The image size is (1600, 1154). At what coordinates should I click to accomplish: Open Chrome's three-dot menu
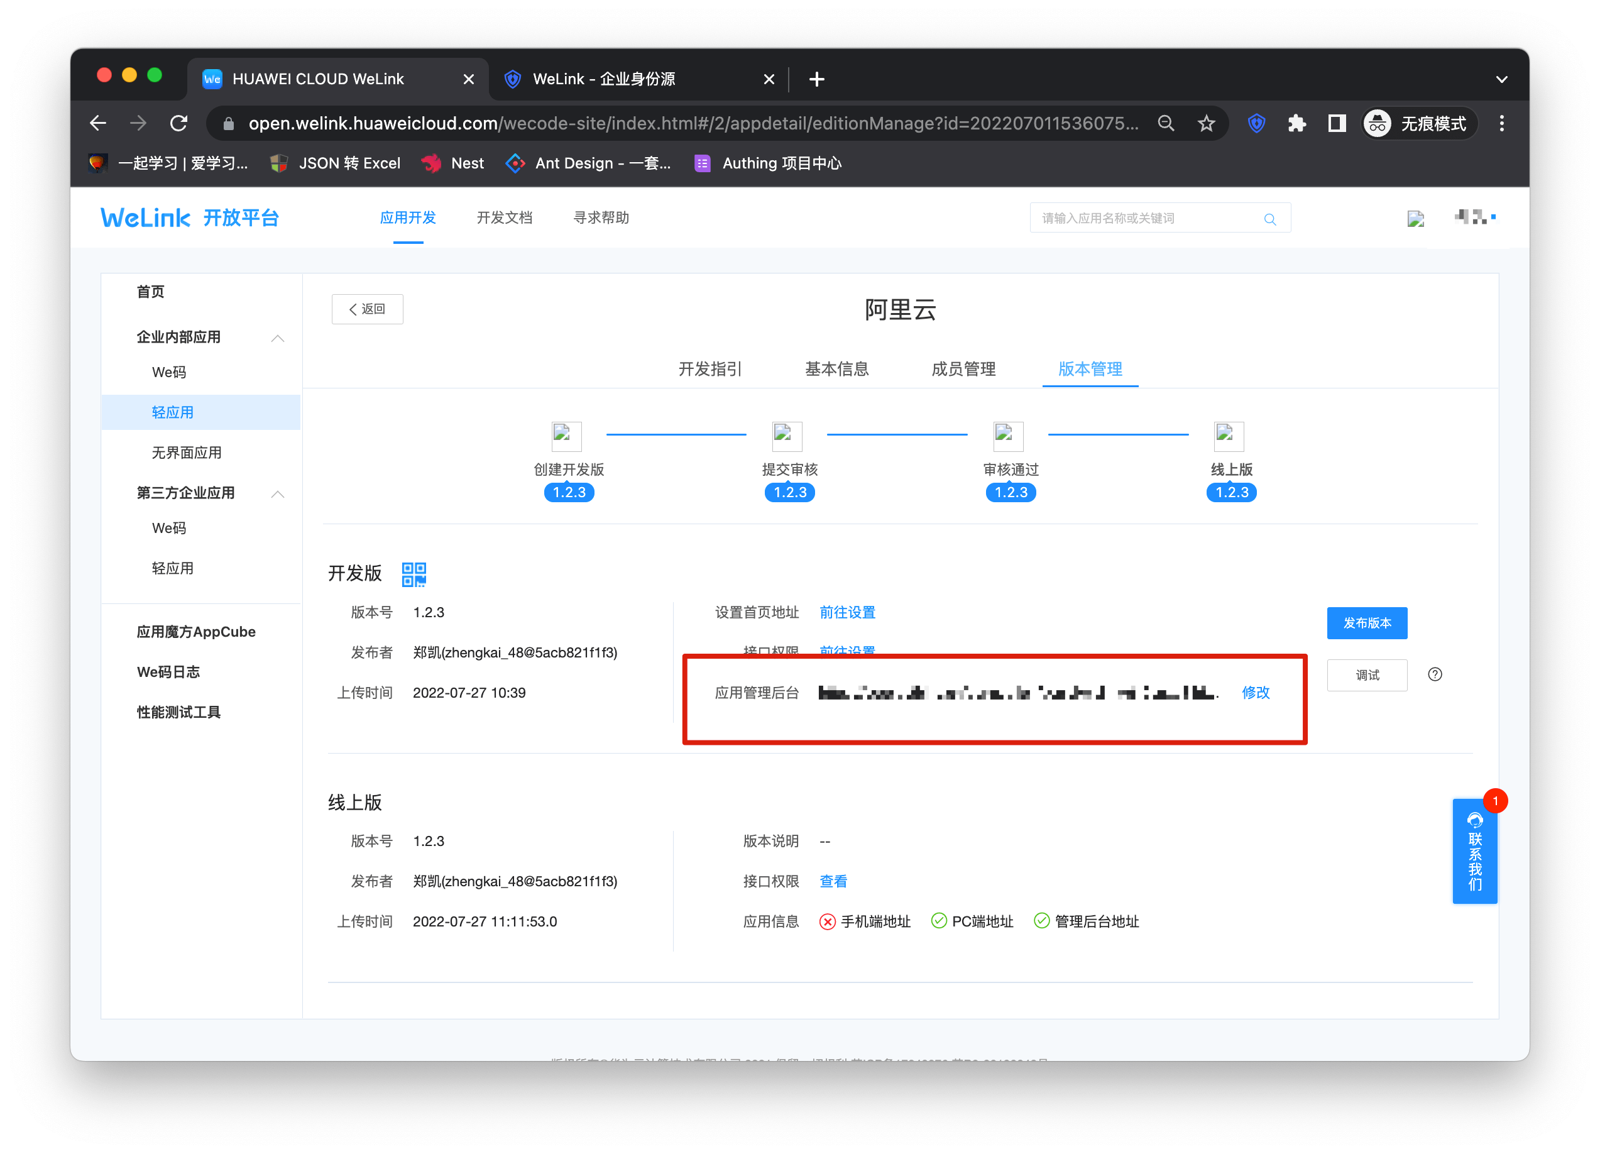[x=1501, y=123]
